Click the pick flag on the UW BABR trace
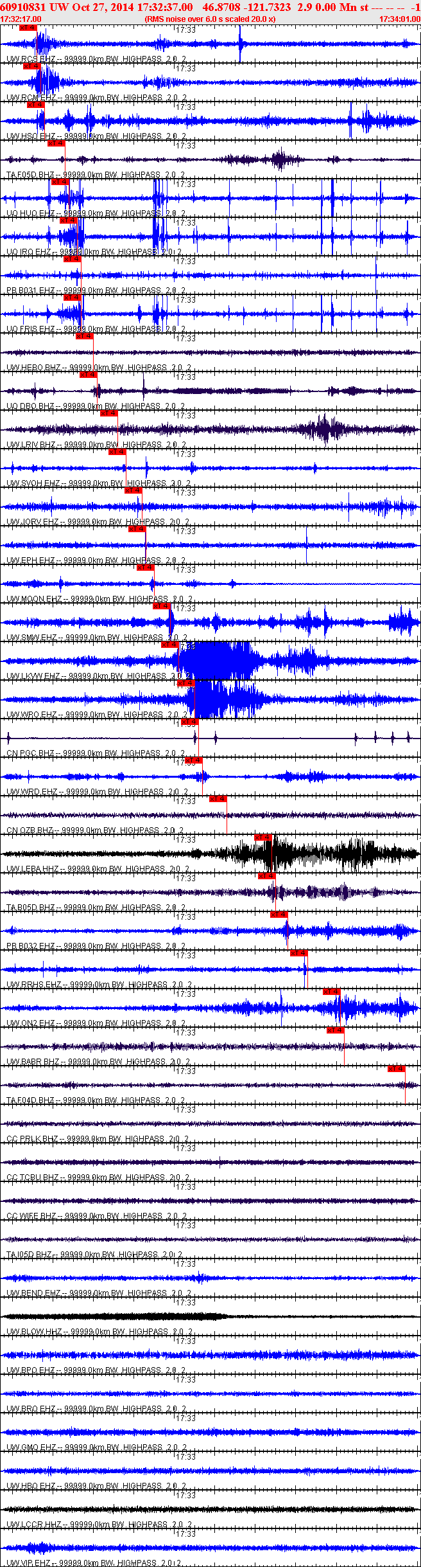The image size is (421, 1567). click(336, 1030)
